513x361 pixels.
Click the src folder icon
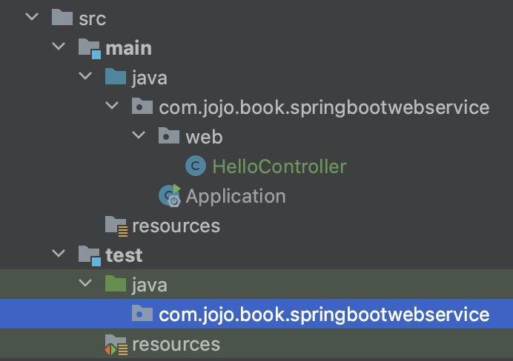(62, 17)
